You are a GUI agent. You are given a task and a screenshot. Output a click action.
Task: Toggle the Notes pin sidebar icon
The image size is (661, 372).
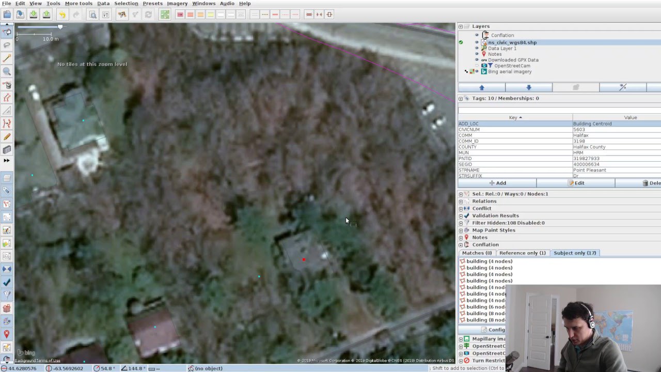(x=7, y=334)
